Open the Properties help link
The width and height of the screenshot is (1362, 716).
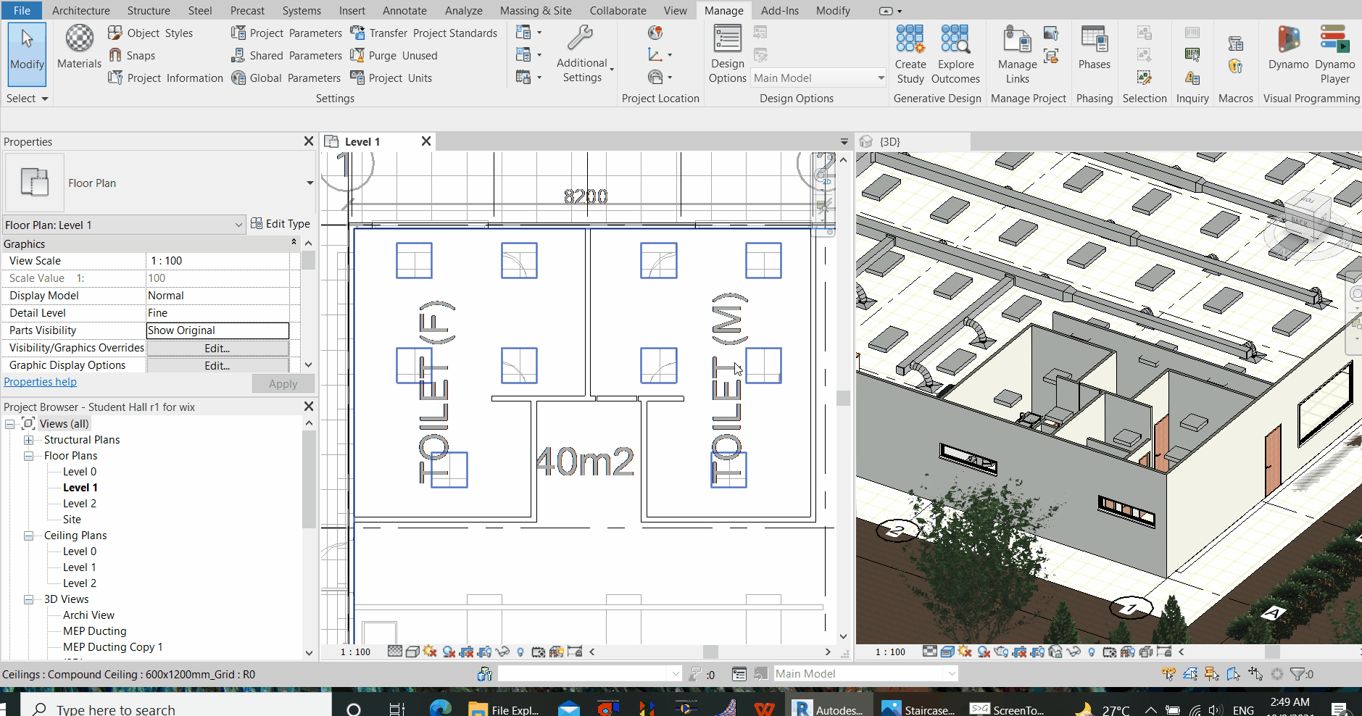point(40,382)
